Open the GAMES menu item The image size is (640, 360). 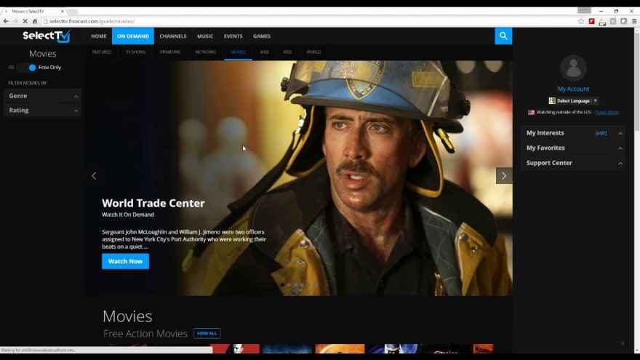click(262, 36)
